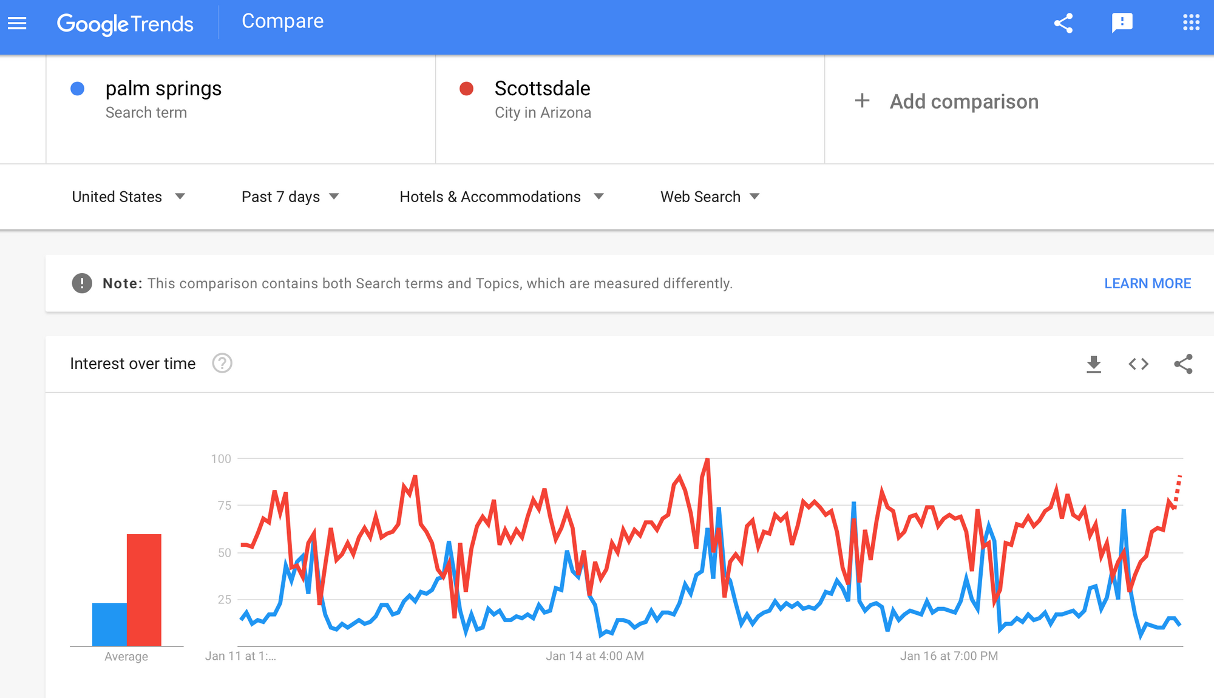Click the share icon in header
Viewport: 1214px width, 698px height.
1063,23
